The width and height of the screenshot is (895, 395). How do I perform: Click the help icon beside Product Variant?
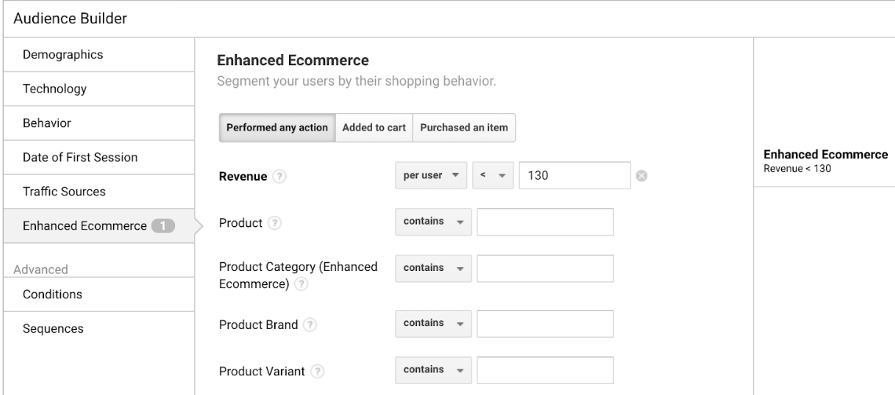[317, 371]
